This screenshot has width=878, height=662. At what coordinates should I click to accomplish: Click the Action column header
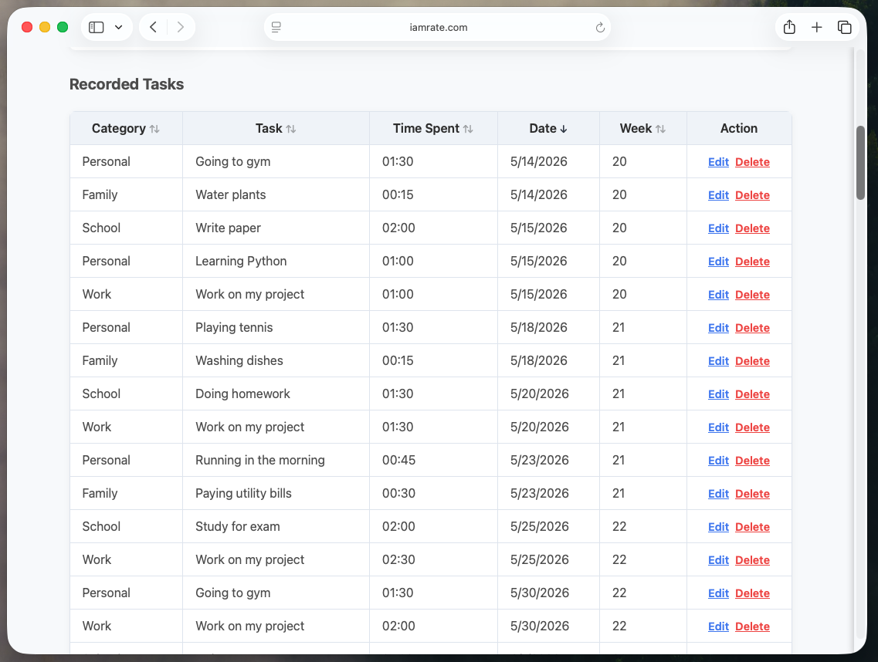click(x=739, y=129)
